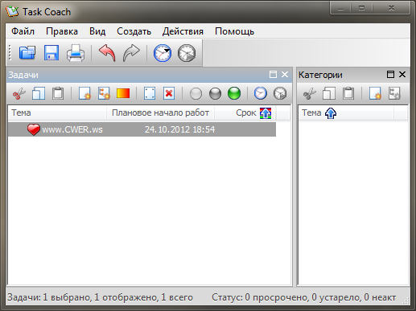
Task: Copy icon in Задачи toolbar
Action: [x=39, y=93]
